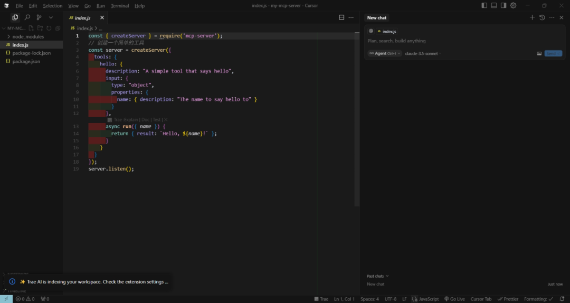Click the index.js context chip in chat
This screenshot has height=303, width=570.
(x=386, y=31)
